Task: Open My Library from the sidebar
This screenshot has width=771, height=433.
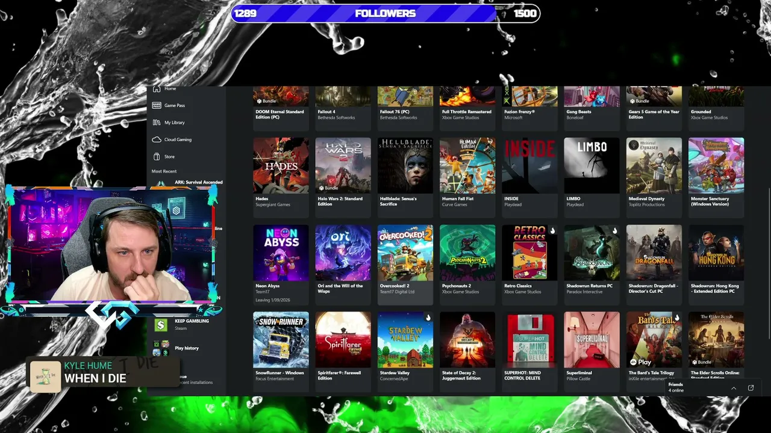Action: coord(169,123)
